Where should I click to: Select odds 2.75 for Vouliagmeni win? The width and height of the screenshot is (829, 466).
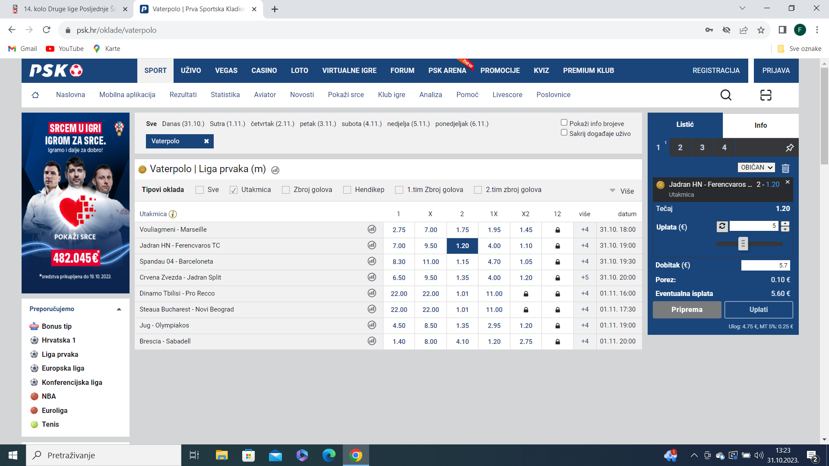(399, 230)
